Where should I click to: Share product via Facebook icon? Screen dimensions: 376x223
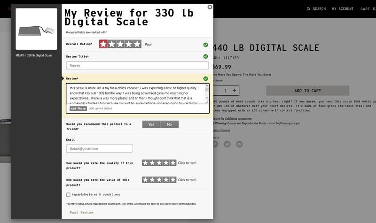coord(215,144)
